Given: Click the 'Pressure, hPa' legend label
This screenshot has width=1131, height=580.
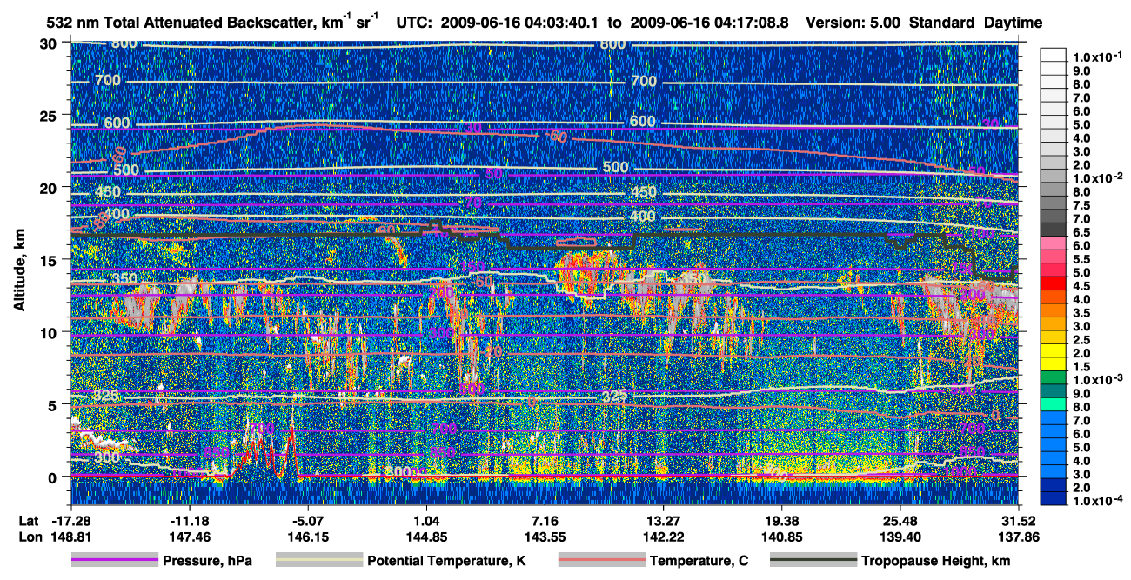Looking at the screenshot, I should [207, 562].
